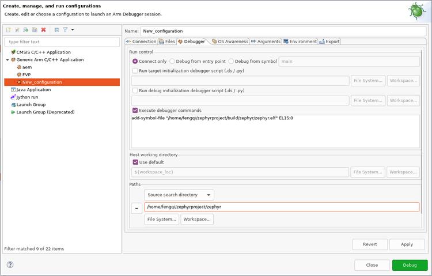Select the Connect only radio button
Screen dimensions: 432x276
pyautogui.click(x=135, y=61)
